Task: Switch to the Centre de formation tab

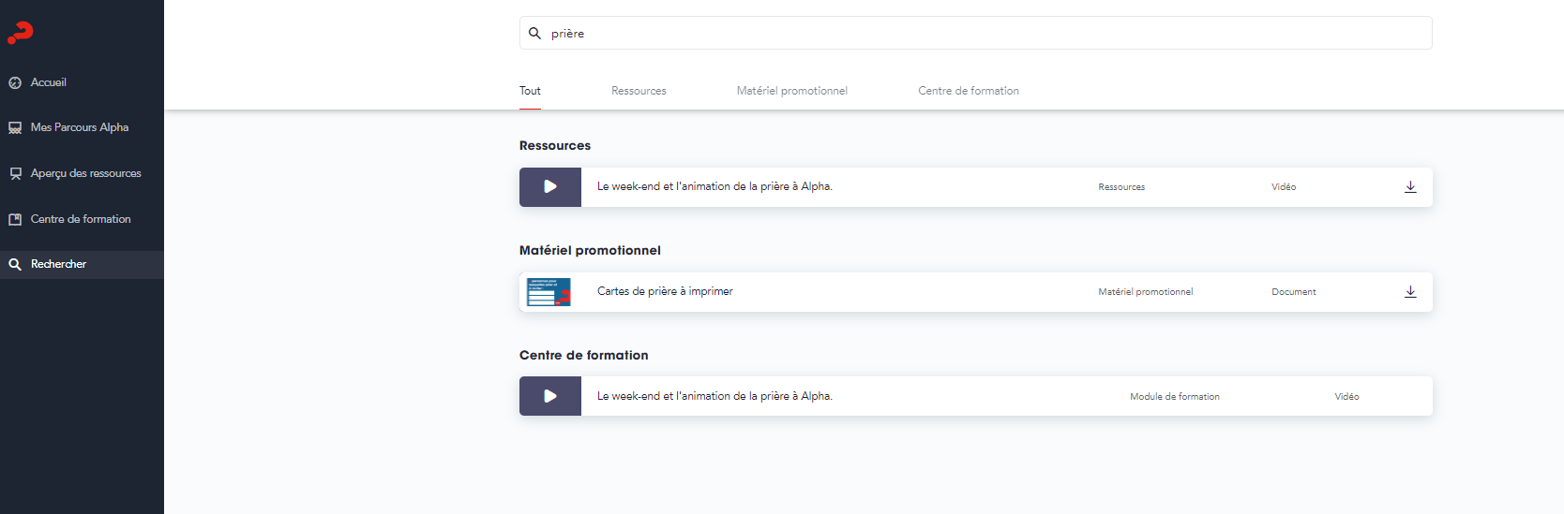Action: [969, 91]
